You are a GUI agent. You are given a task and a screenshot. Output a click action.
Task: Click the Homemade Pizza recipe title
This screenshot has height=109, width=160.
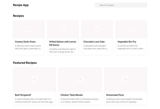(x=115, y=95)
